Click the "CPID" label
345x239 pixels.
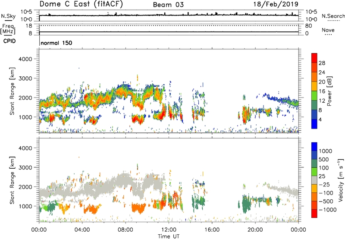(9, 41)
